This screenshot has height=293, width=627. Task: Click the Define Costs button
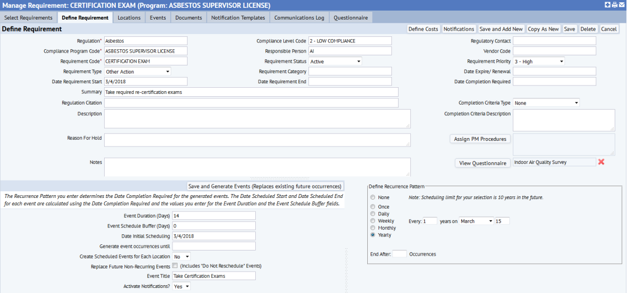tap(423, 29)
